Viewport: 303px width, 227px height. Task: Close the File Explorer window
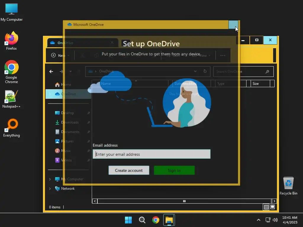tap(270, 40)
